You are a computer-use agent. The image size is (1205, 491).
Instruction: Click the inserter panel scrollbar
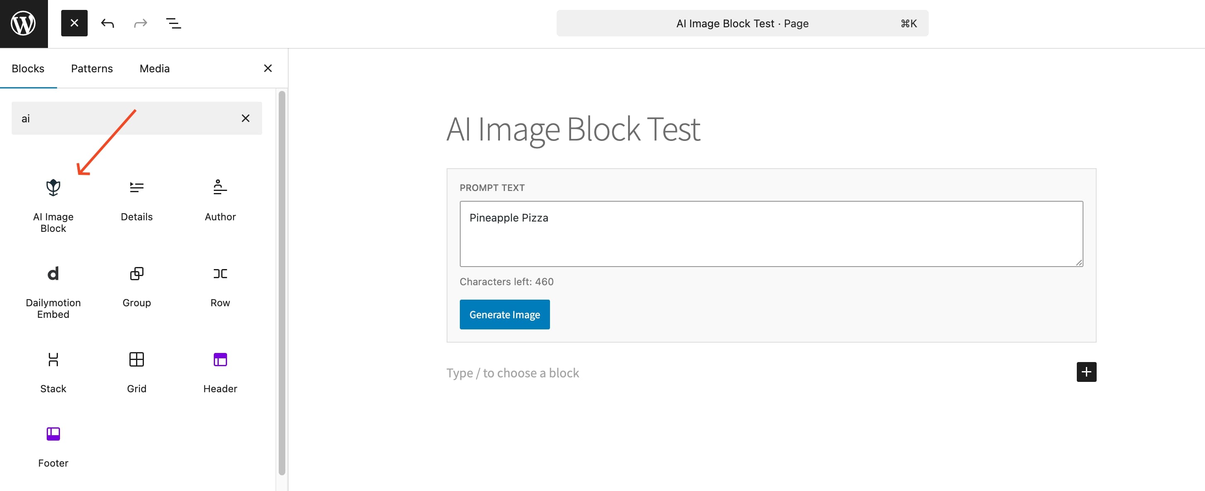point(282,283)
